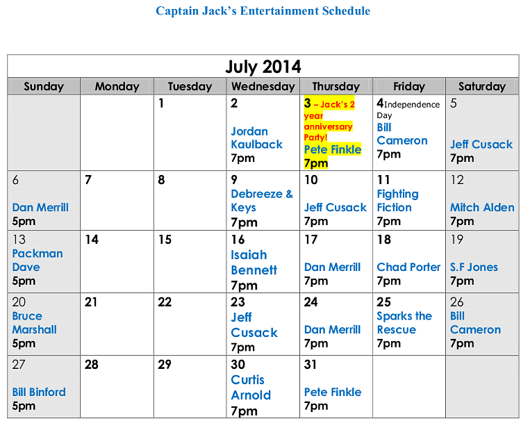
Task: Open the Bruce Marshall event
Action: 34,323
